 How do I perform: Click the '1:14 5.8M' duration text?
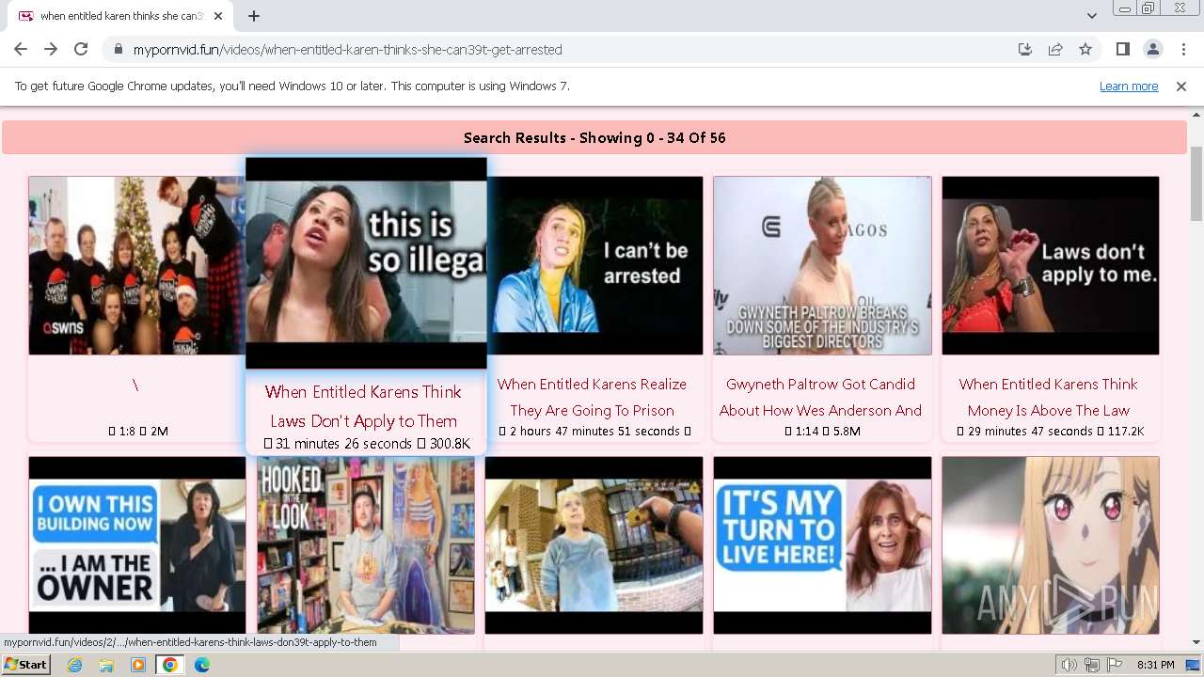822,431
